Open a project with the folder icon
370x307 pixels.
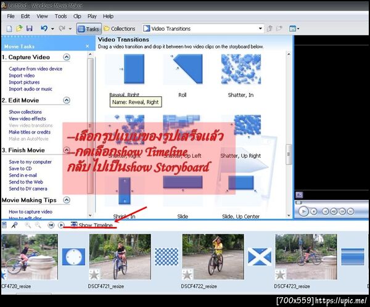[19, 28]
